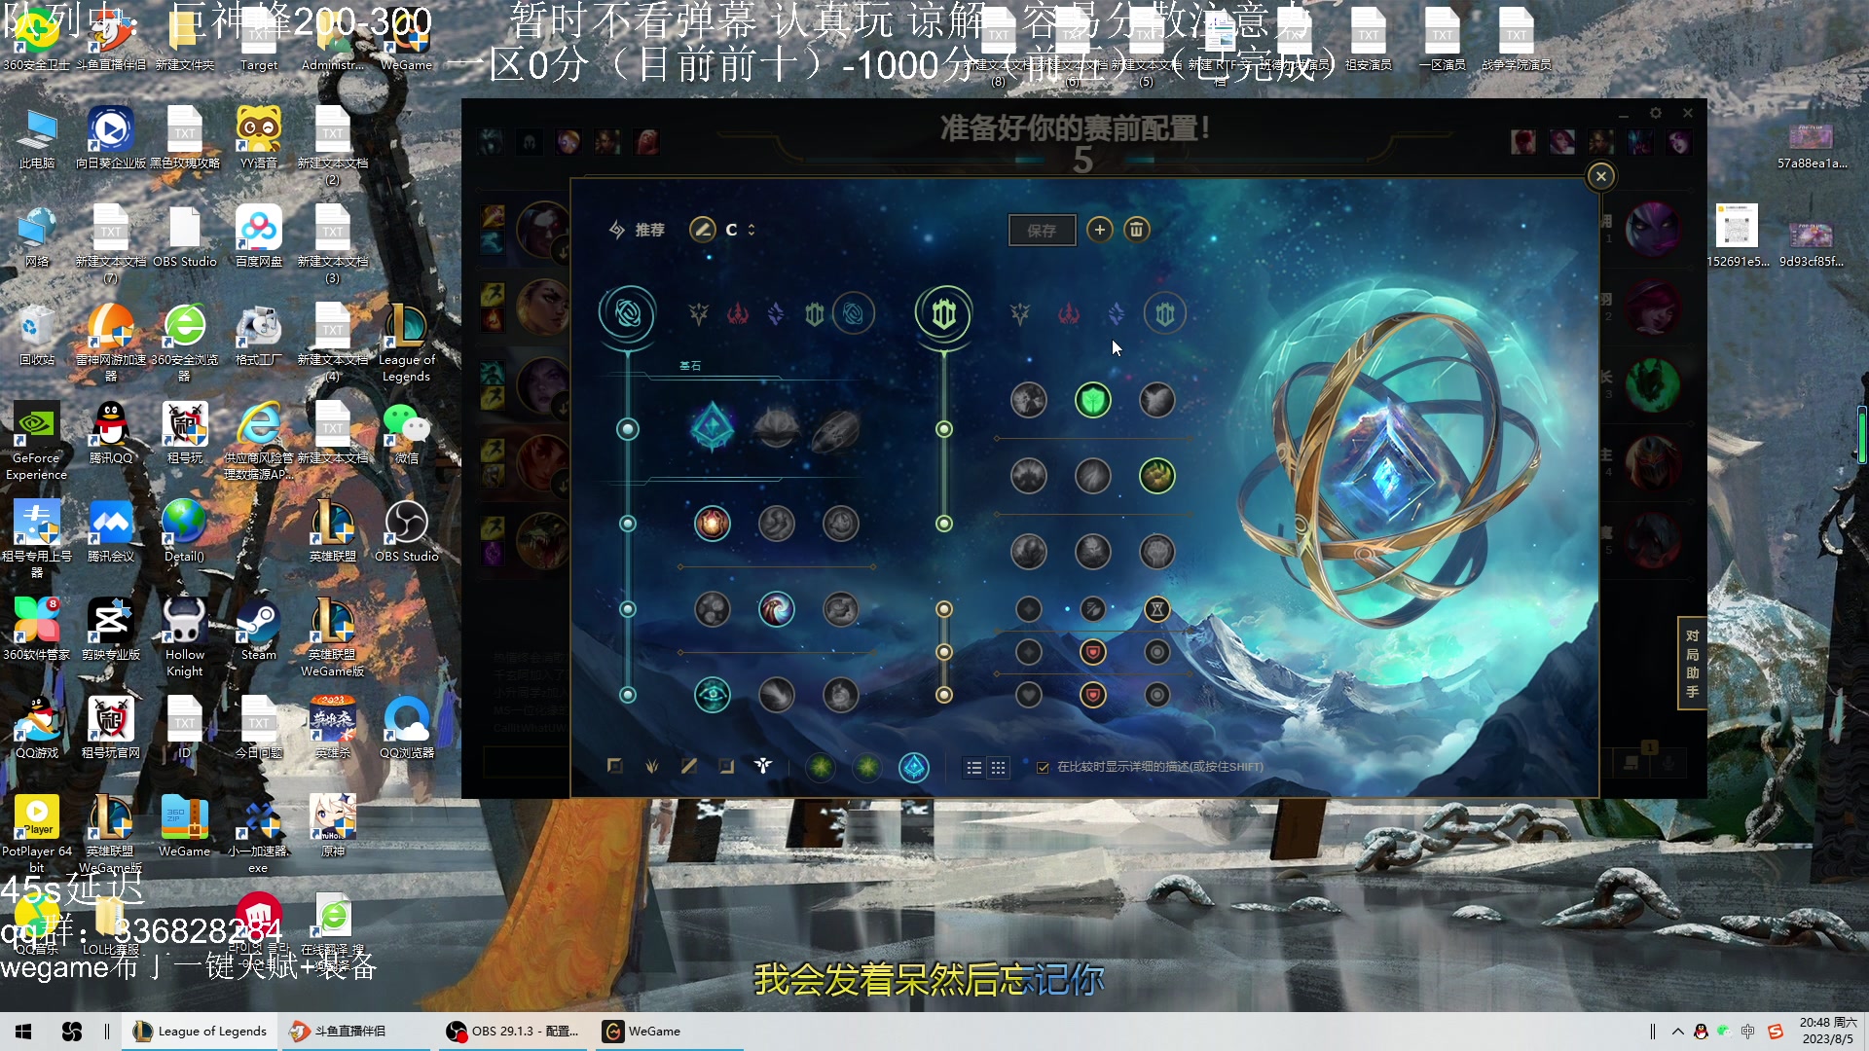Select Sorcery as the secondary rune path
Screen dimensions: 1869x1051
pos(1117,313)
